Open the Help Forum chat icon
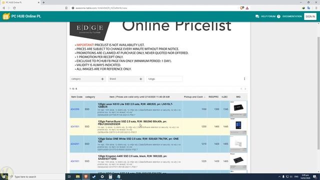Viewport: 320px width, 180px height. tap(257, 16)
